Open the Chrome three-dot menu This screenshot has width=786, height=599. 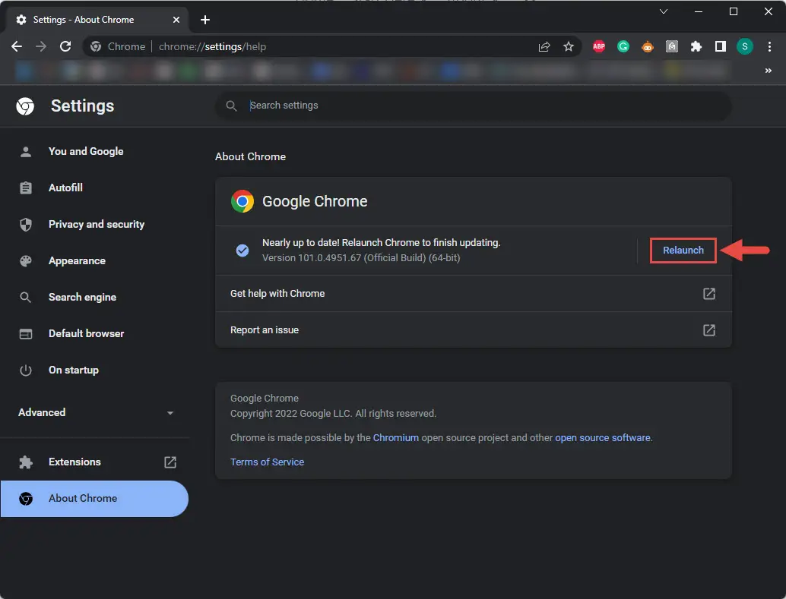click(x=769, y=46)
